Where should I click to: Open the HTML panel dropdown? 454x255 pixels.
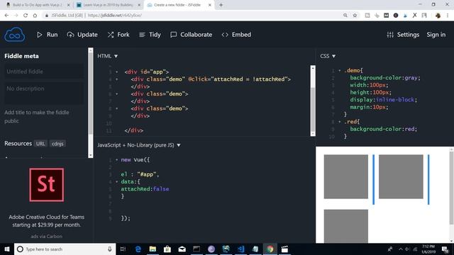coord(107,56)
